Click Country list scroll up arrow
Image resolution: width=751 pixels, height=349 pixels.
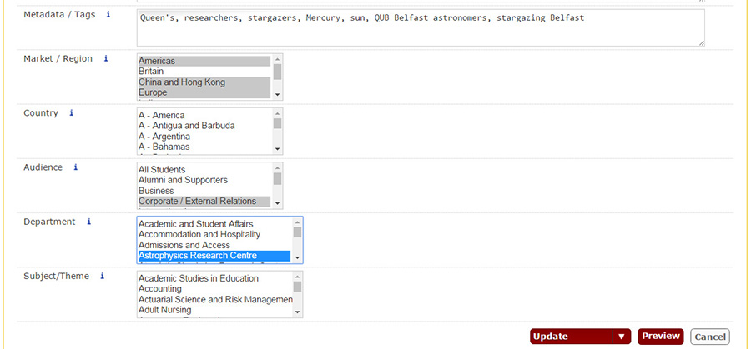[277, 113]
